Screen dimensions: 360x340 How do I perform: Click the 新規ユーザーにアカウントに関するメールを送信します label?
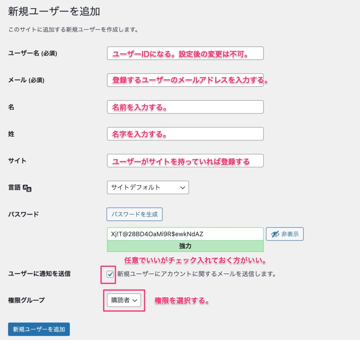[x=197, y=274]
